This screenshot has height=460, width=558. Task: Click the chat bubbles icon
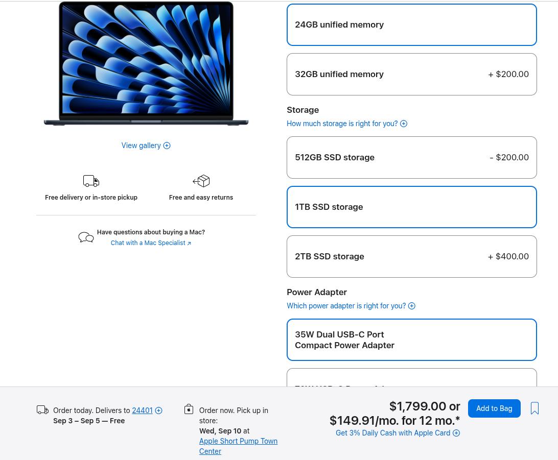coord(86,237)
